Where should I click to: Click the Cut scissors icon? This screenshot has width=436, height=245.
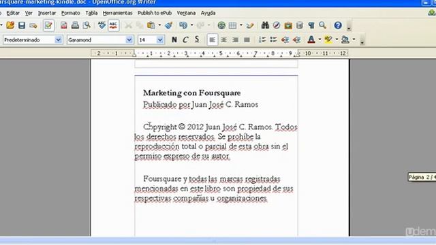pyautogui.click(x=128, y=25)
